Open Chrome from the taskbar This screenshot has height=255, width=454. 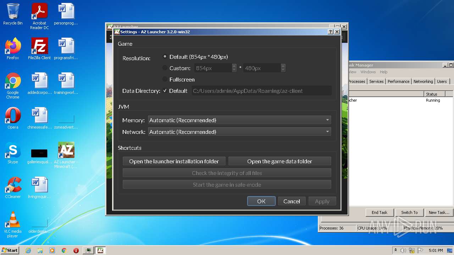tap(64, 250)
